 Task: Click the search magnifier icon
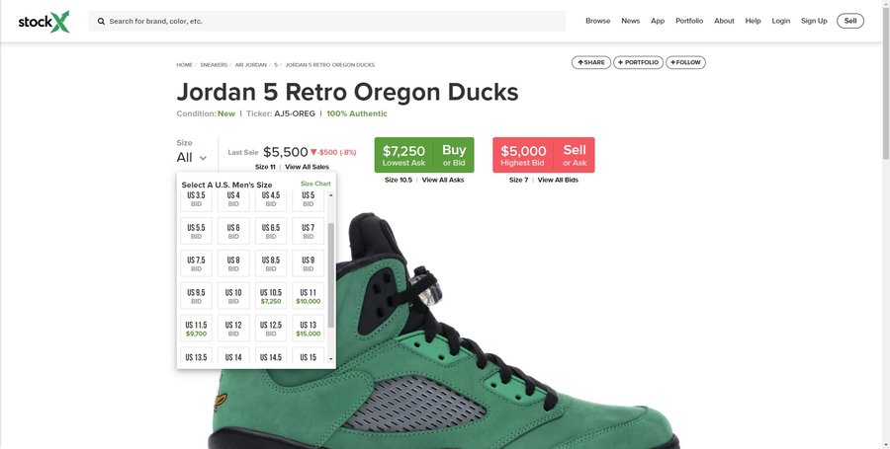[101, 21]
